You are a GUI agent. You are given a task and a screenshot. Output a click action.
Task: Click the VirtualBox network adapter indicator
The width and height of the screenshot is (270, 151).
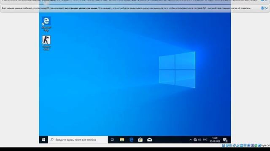click(x=234, y=146)
